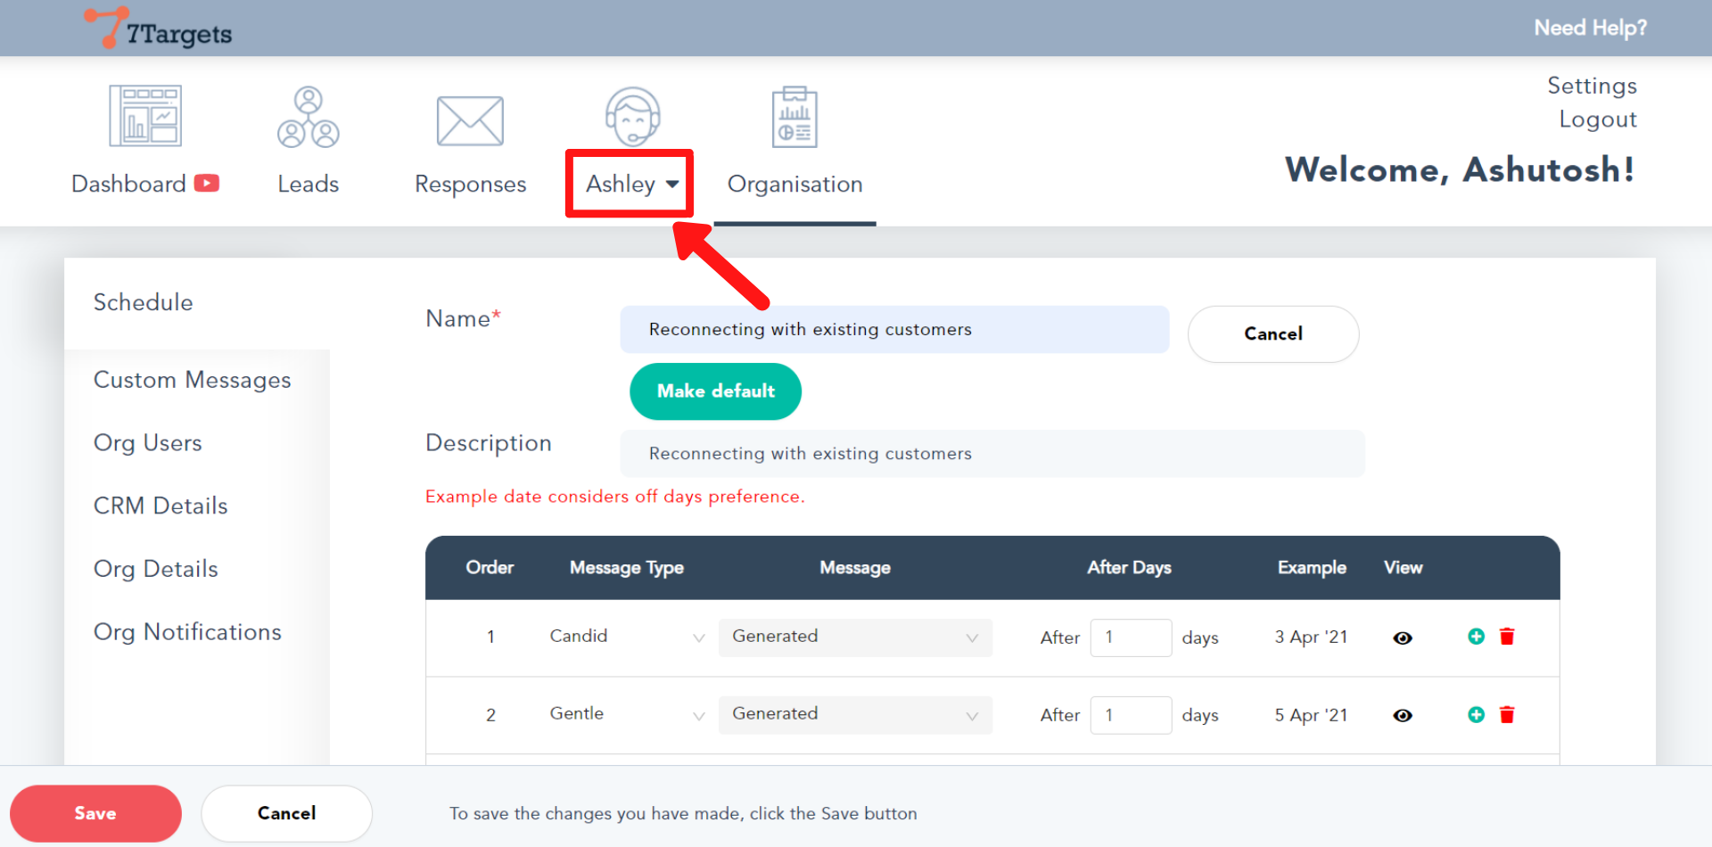
Task: Open the Need Help link
Action: click(1591, 28)
